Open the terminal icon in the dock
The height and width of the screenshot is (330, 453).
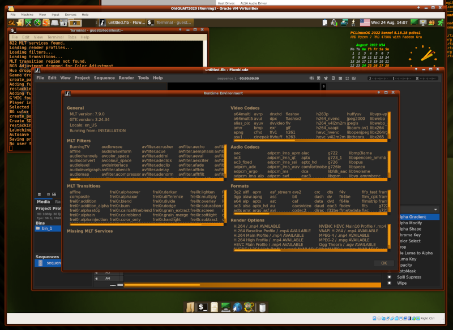click(202, 307)
